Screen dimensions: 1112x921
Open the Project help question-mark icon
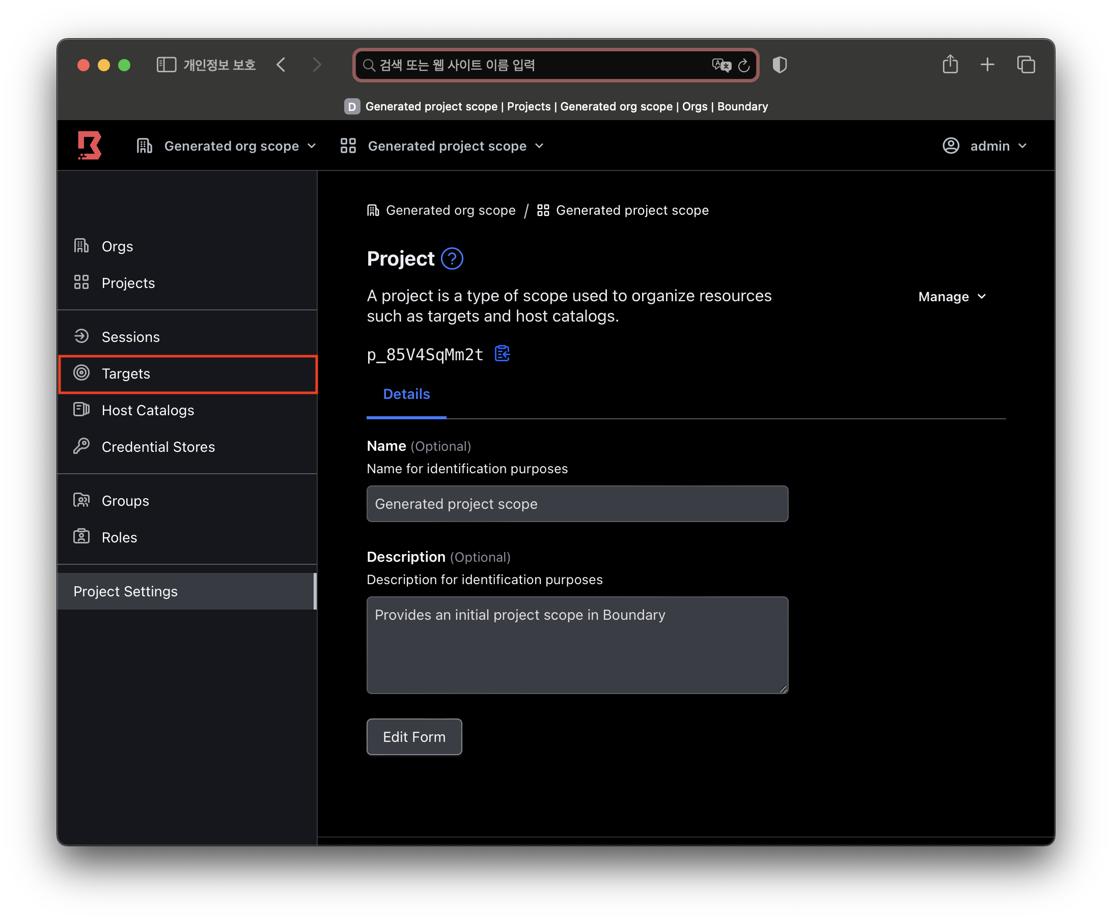coord(452,259)
